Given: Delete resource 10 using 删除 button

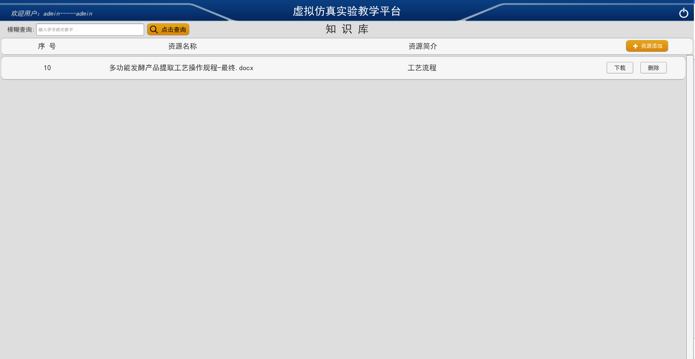Looking at the screenshot, I should [653, 68].
